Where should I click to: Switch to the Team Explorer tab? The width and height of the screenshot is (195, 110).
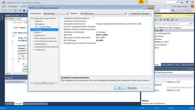coord(171,65)
